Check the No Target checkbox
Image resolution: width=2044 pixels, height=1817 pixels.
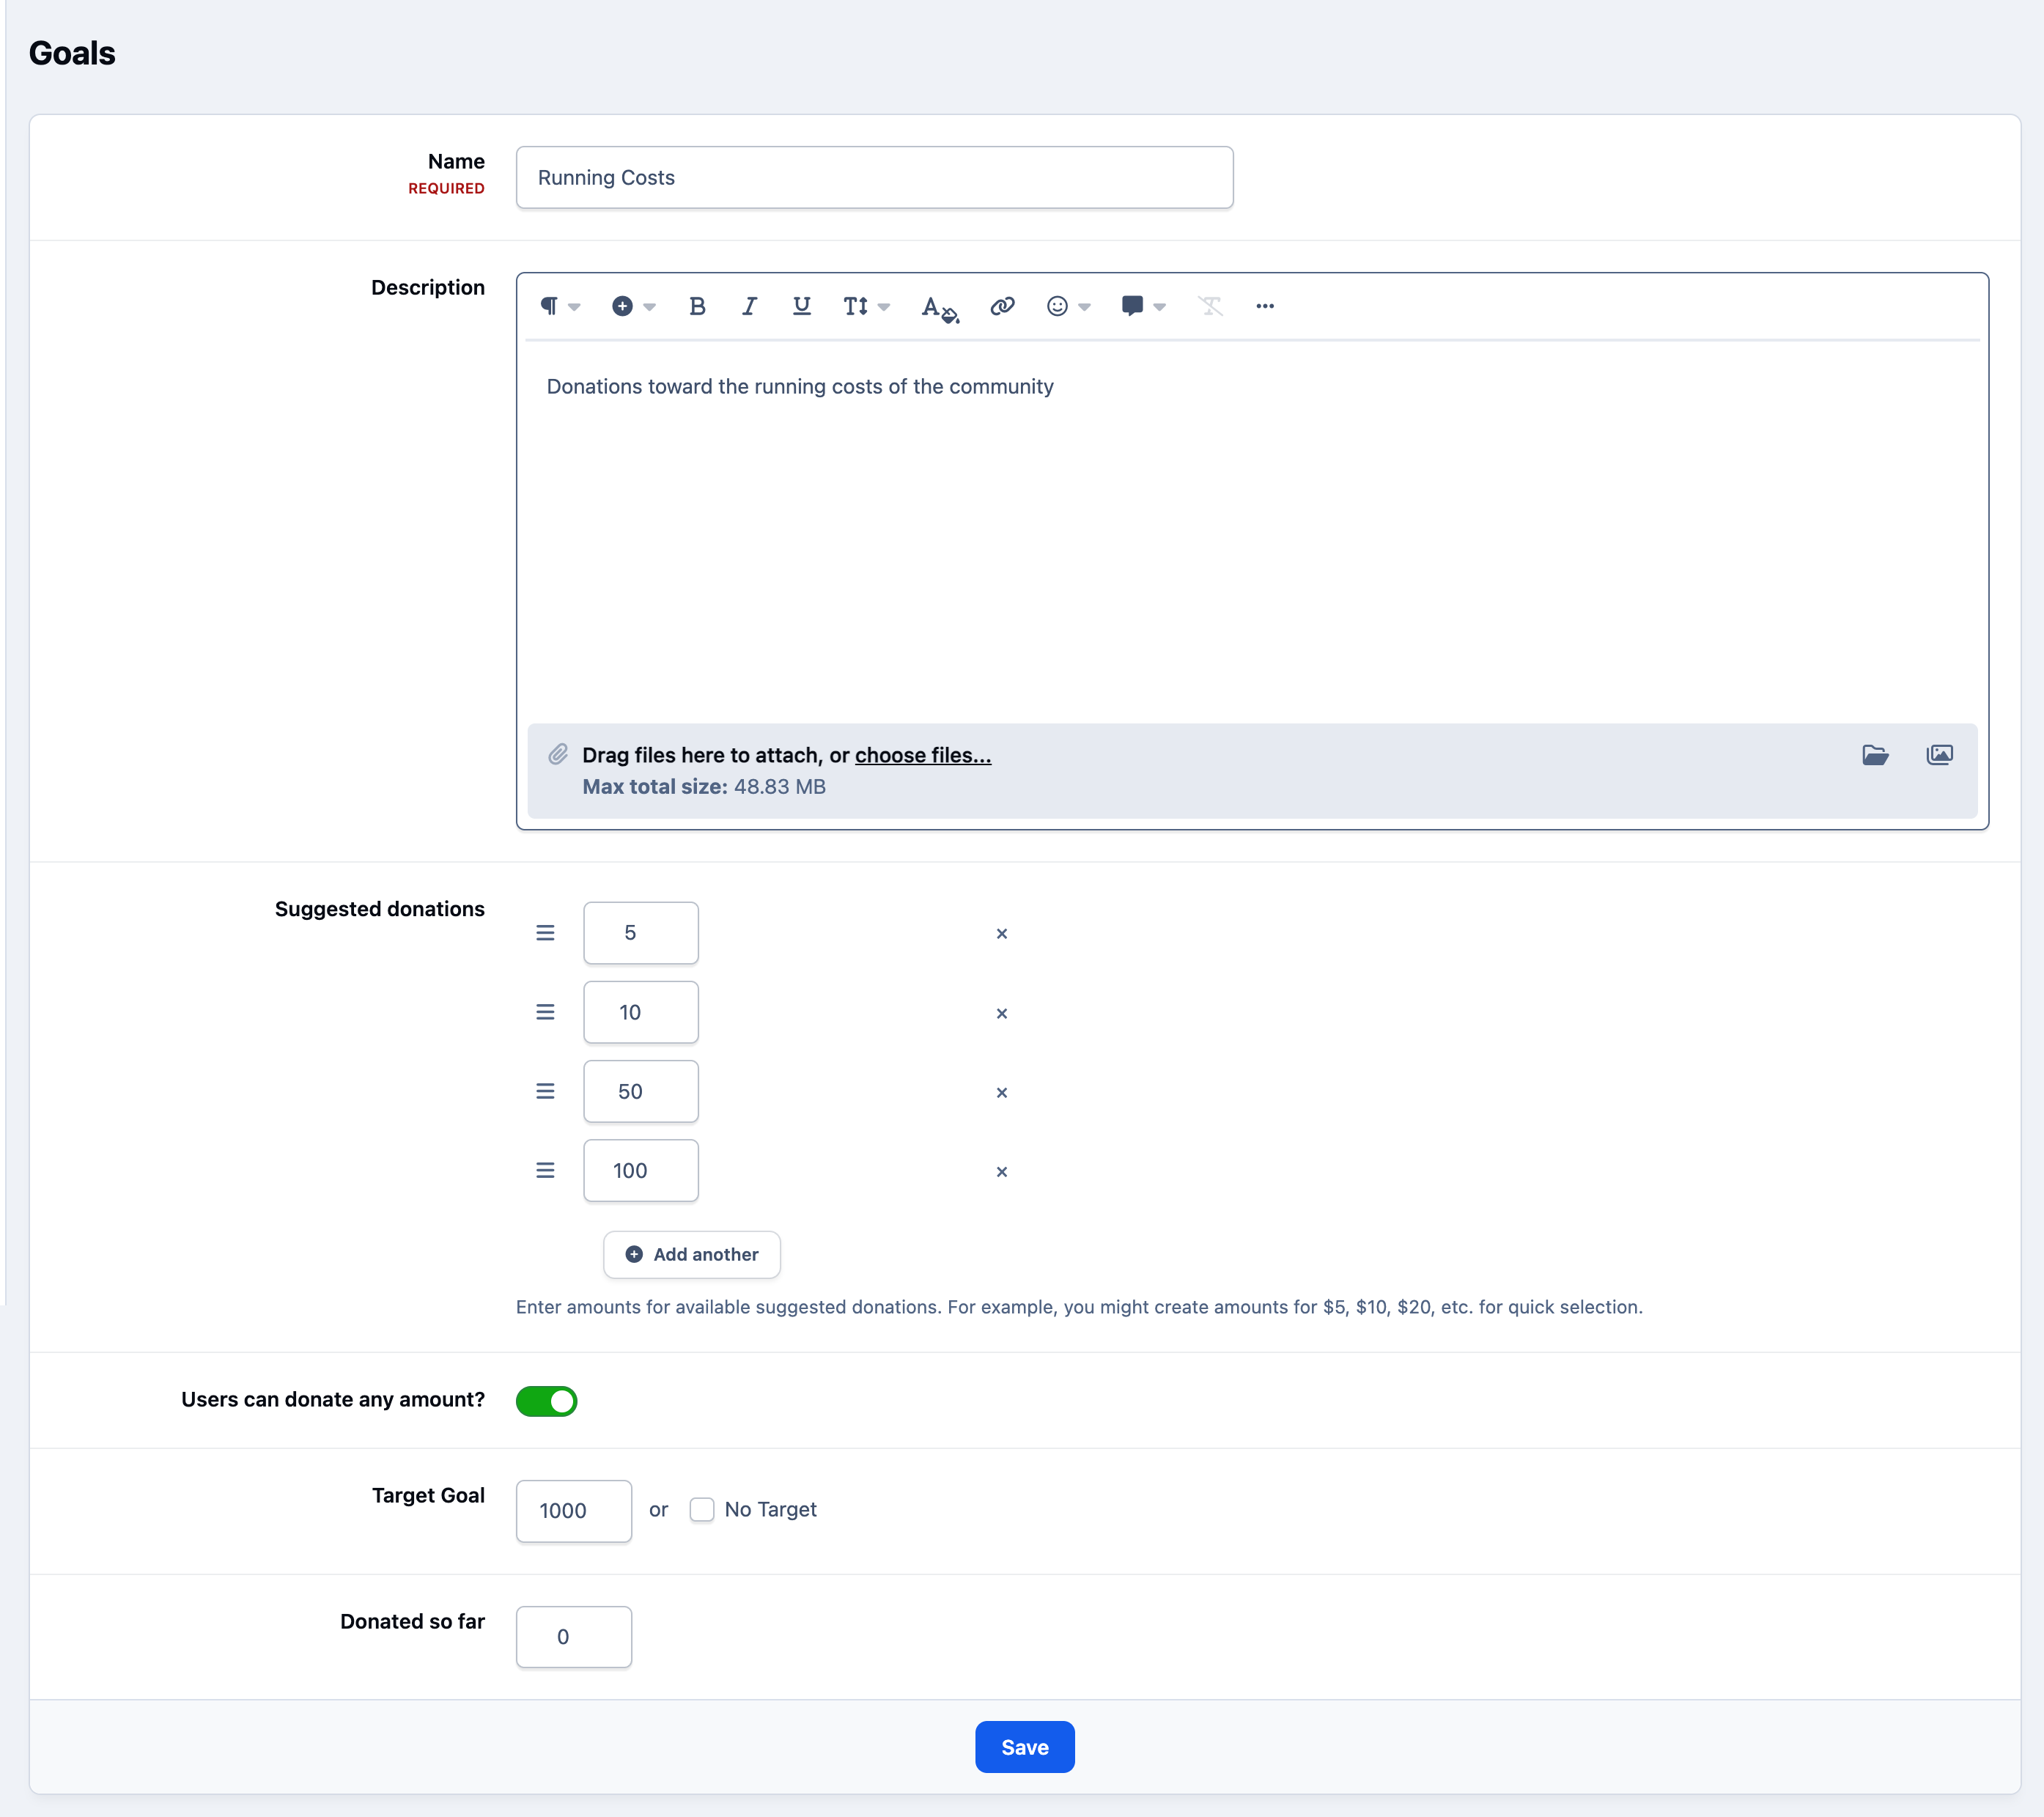point(702,1509)
